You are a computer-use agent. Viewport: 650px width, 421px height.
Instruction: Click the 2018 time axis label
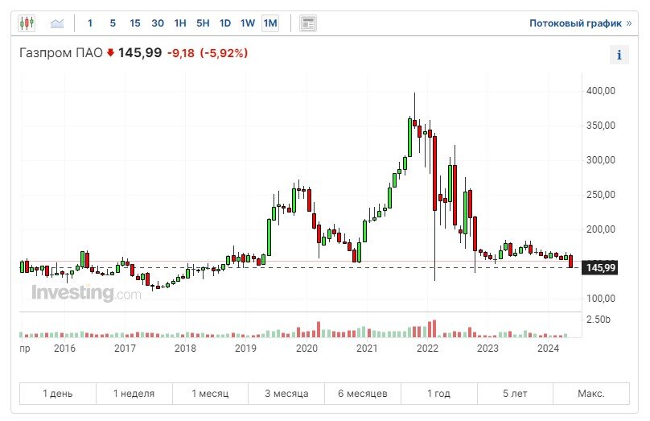(x=185, y=349)
